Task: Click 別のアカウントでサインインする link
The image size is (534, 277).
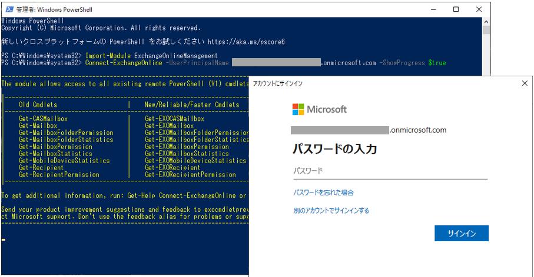Action: (x=331, y=211)
